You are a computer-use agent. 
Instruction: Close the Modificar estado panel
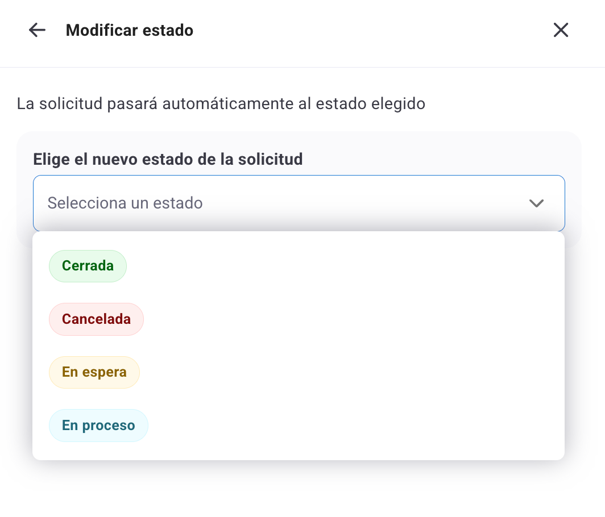click(x=561, y=30)
